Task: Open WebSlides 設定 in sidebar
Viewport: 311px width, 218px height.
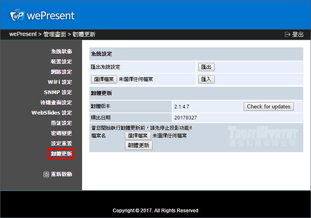Action: click(52, 113)
